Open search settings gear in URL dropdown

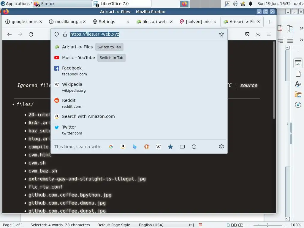pos(221,147)
